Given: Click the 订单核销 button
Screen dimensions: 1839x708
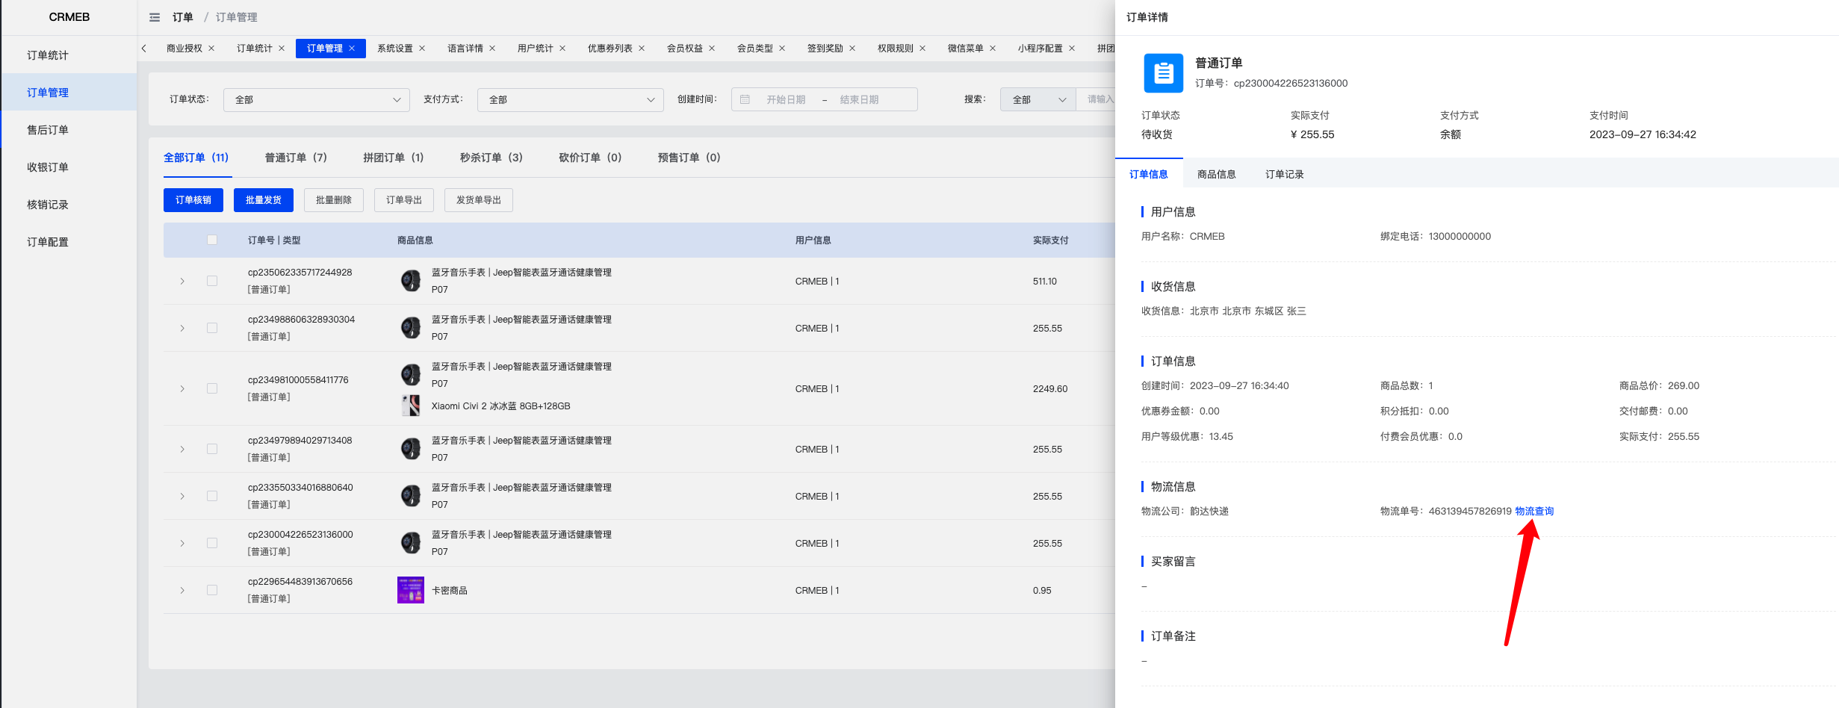Looking at the screenshot, I should pyautogui.click(x=193, y=200).
